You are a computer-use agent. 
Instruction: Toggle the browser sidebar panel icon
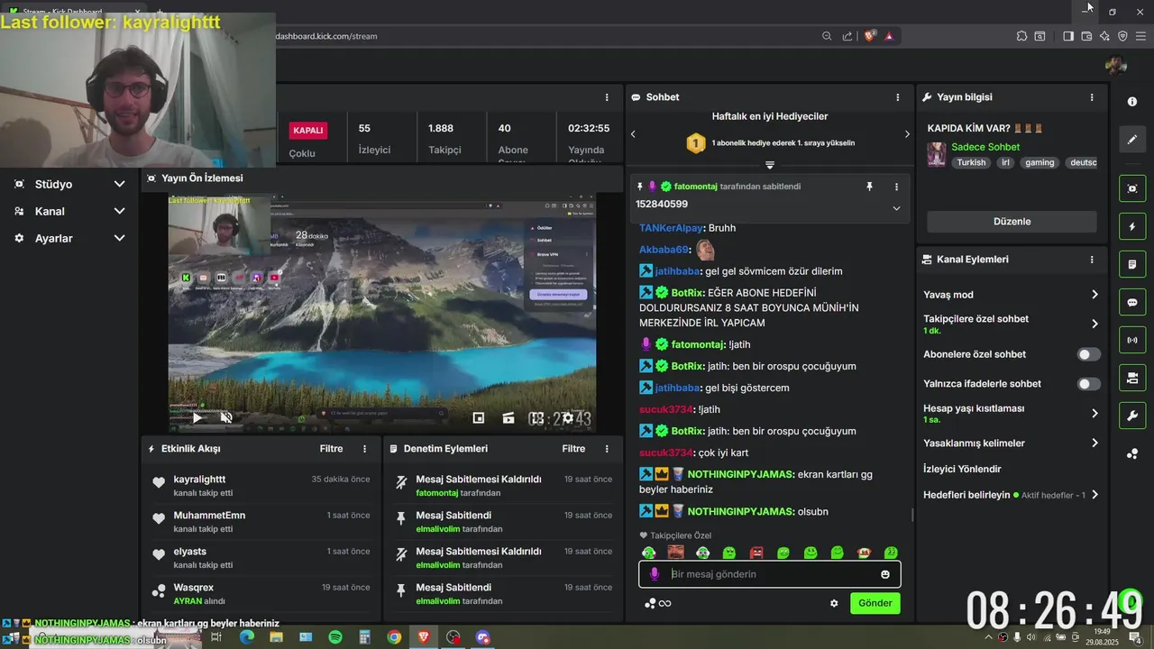pos(1068,36)
